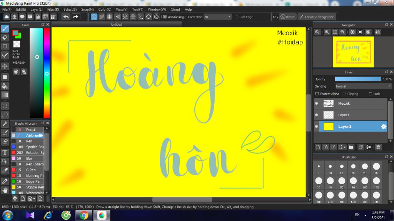Select the Sparkle Brush entry
The image size is (394, 221).
click(x=27, y=147)
